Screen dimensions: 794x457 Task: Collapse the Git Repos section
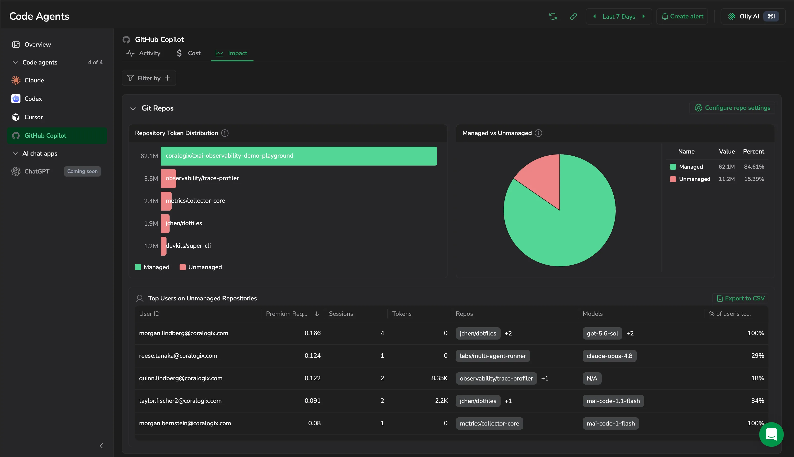(x=133, y=108)
